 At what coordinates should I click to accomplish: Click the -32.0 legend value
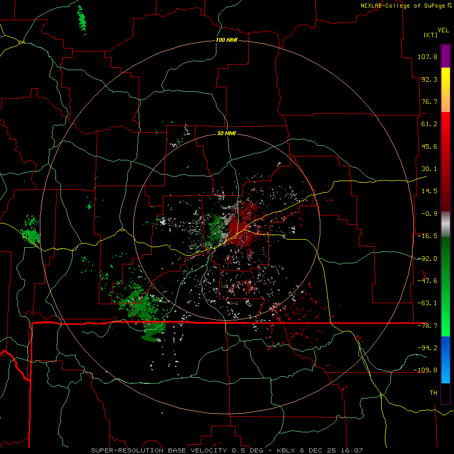click(427, 259)
